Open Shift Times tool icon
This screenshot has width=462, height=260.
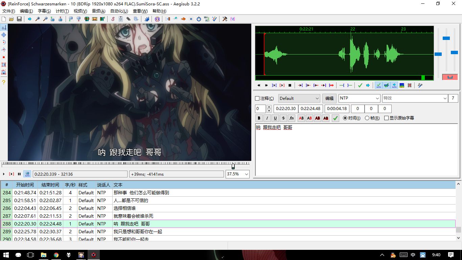[168, 19]
